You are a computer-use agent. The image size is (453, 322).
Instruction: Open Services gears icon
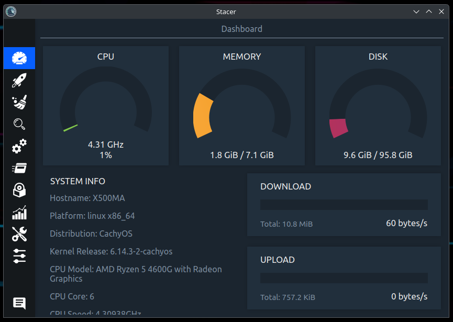pos(19,146)
